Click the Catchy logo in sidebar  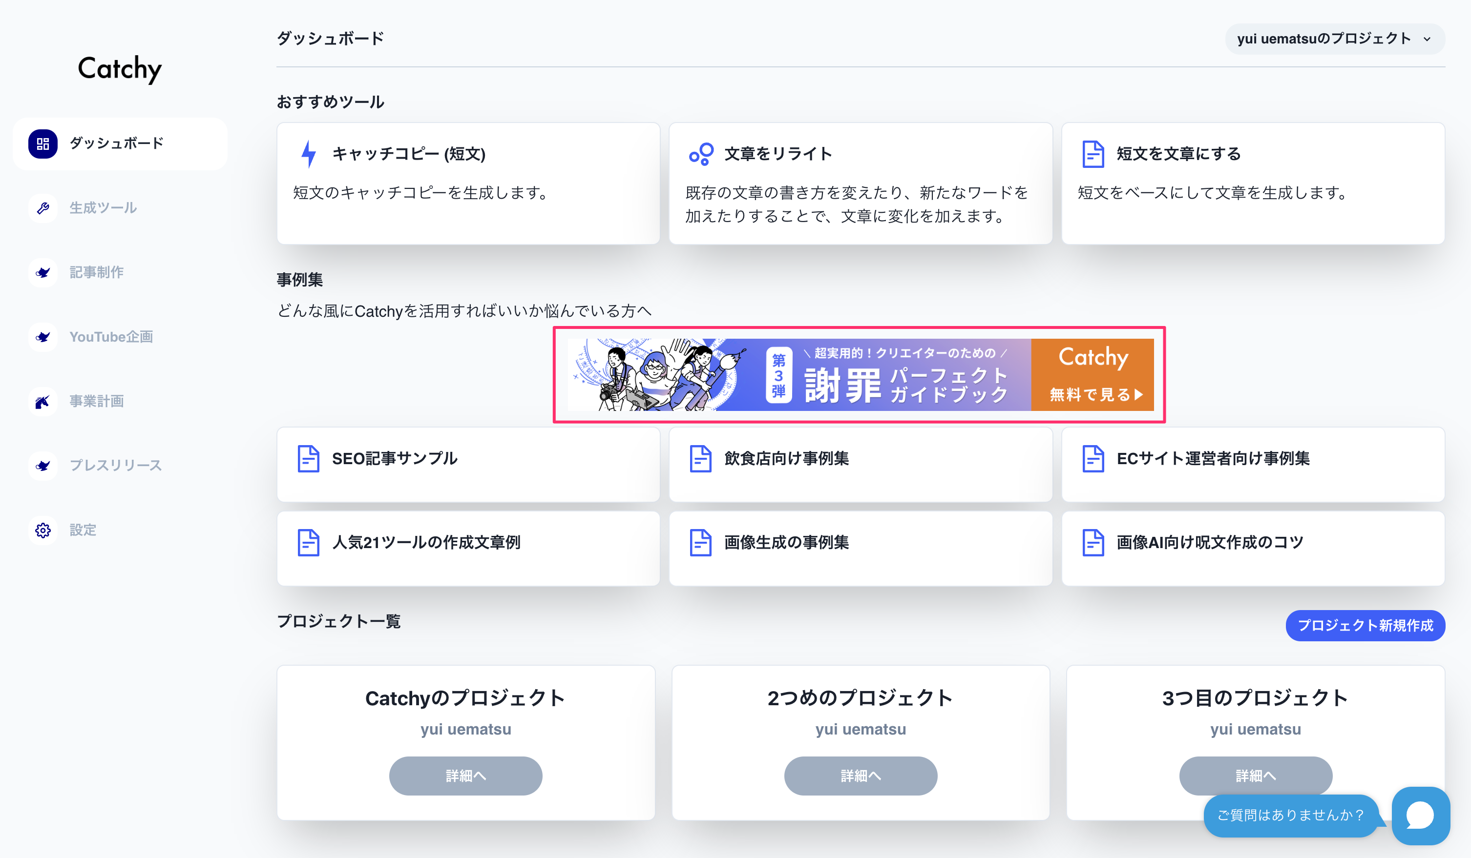point(120,69)
